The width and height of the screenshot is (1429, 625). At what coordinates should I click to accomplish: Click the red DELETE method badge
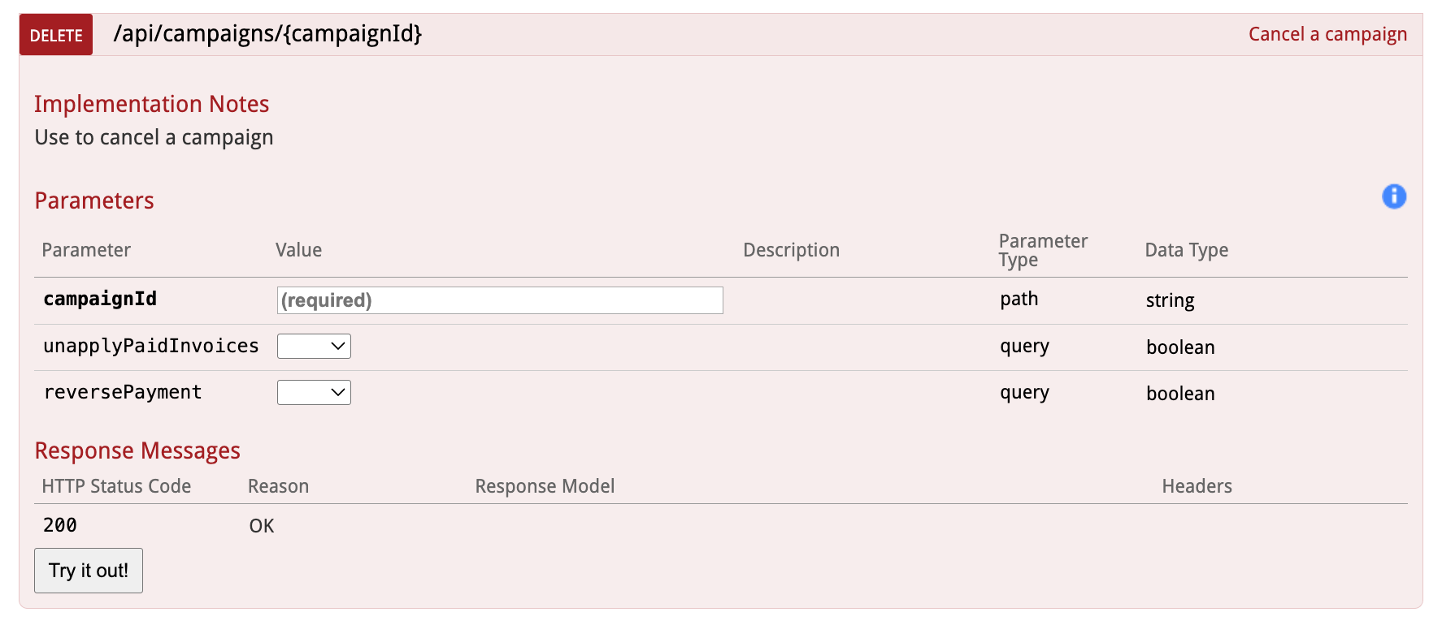(x=56, y=35)
